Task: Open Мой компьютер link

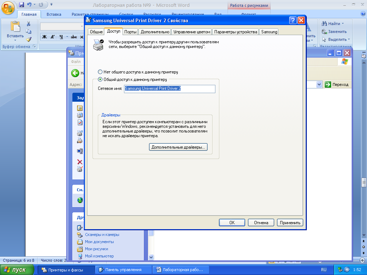Action: (99, 256)
